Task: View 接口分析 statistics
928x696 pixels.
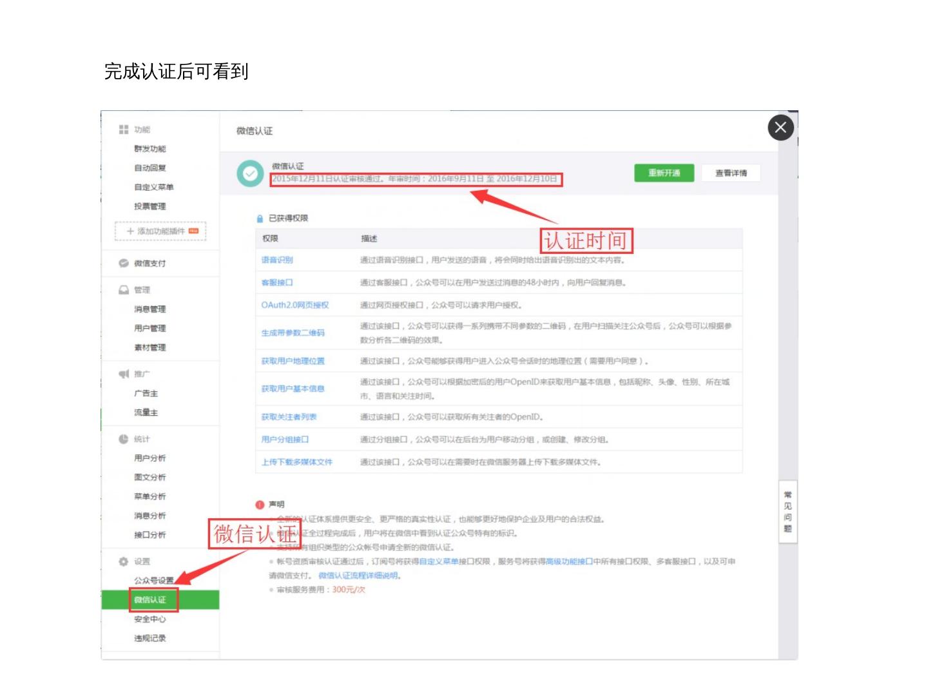Action: [150, 535]
